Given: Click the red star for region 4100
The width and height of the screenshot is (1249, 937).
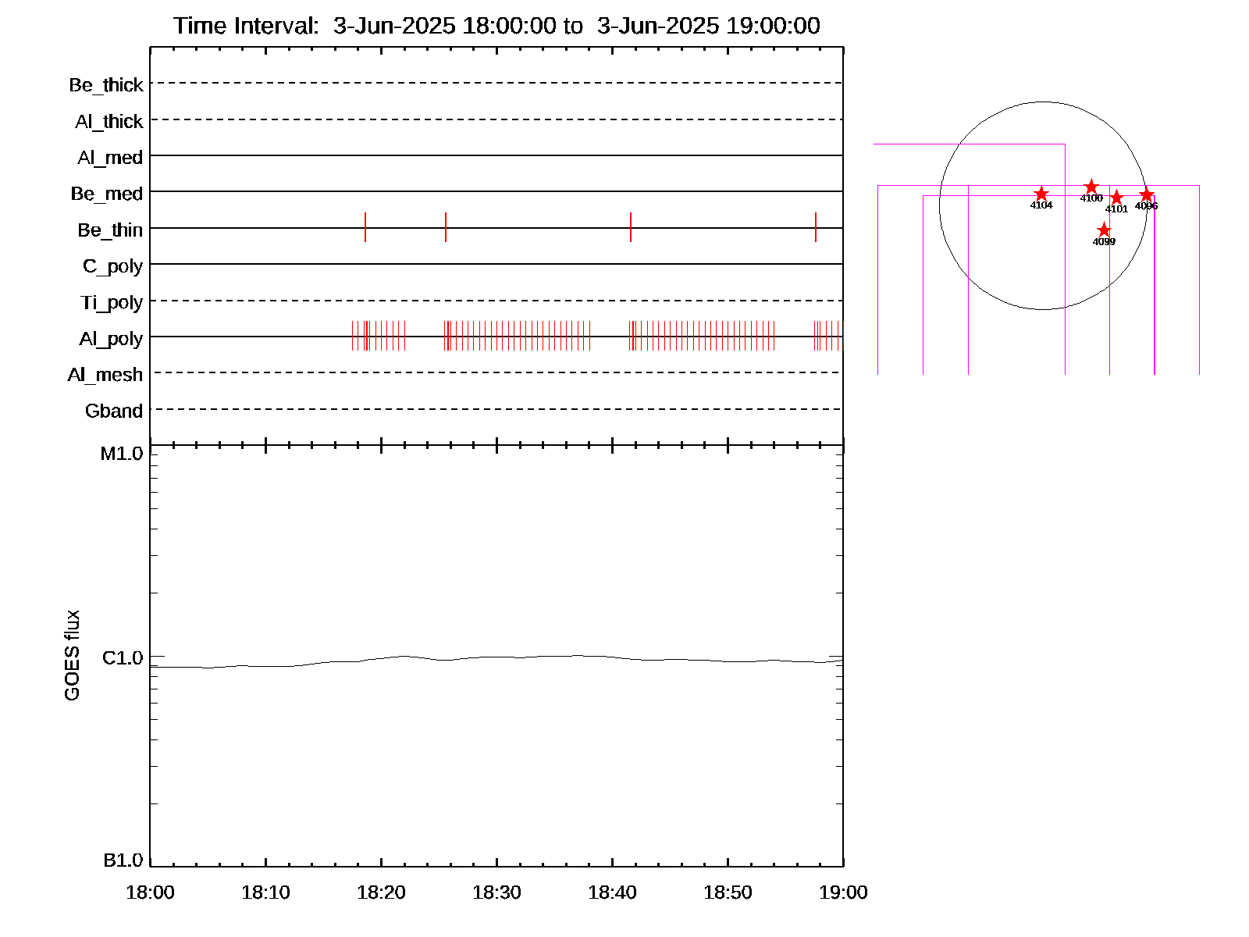Looking at the screenshot, I should pyautogui.click(x=1091, y=187).
